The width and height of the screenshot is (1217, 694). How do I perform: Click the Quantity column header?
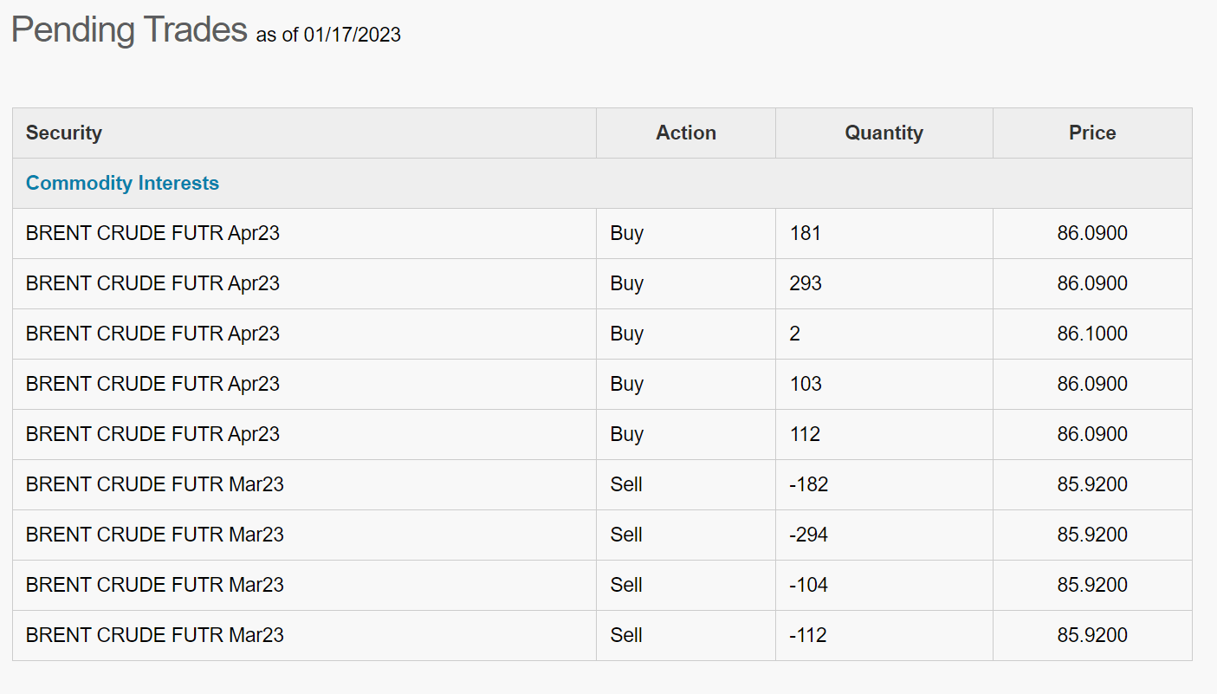(884, 133)
